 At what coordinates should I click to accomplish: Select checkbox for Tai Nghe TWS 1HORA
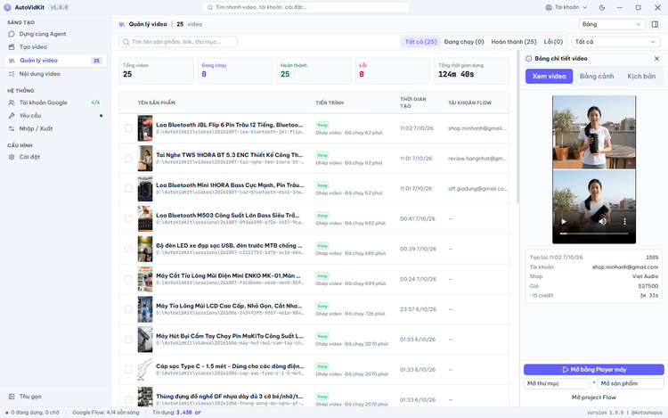coord(128,158)
